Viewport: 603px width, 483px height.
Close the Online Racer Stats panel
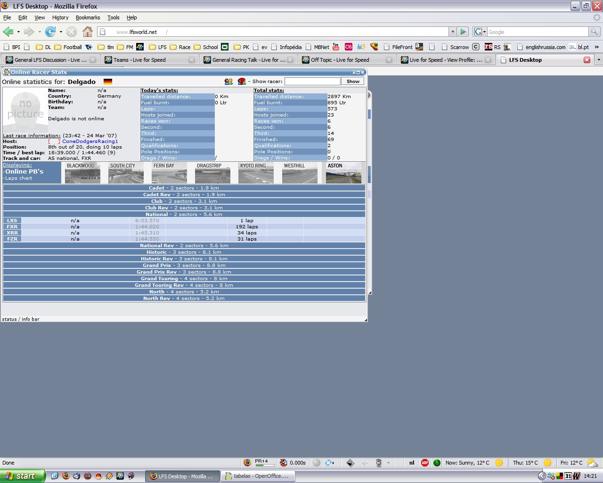pos(363,72)
